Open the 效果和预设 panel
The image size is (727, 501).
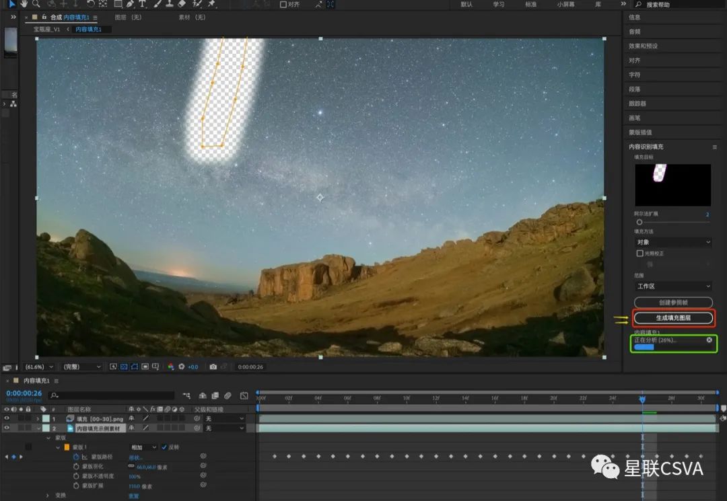pos(643,46)
